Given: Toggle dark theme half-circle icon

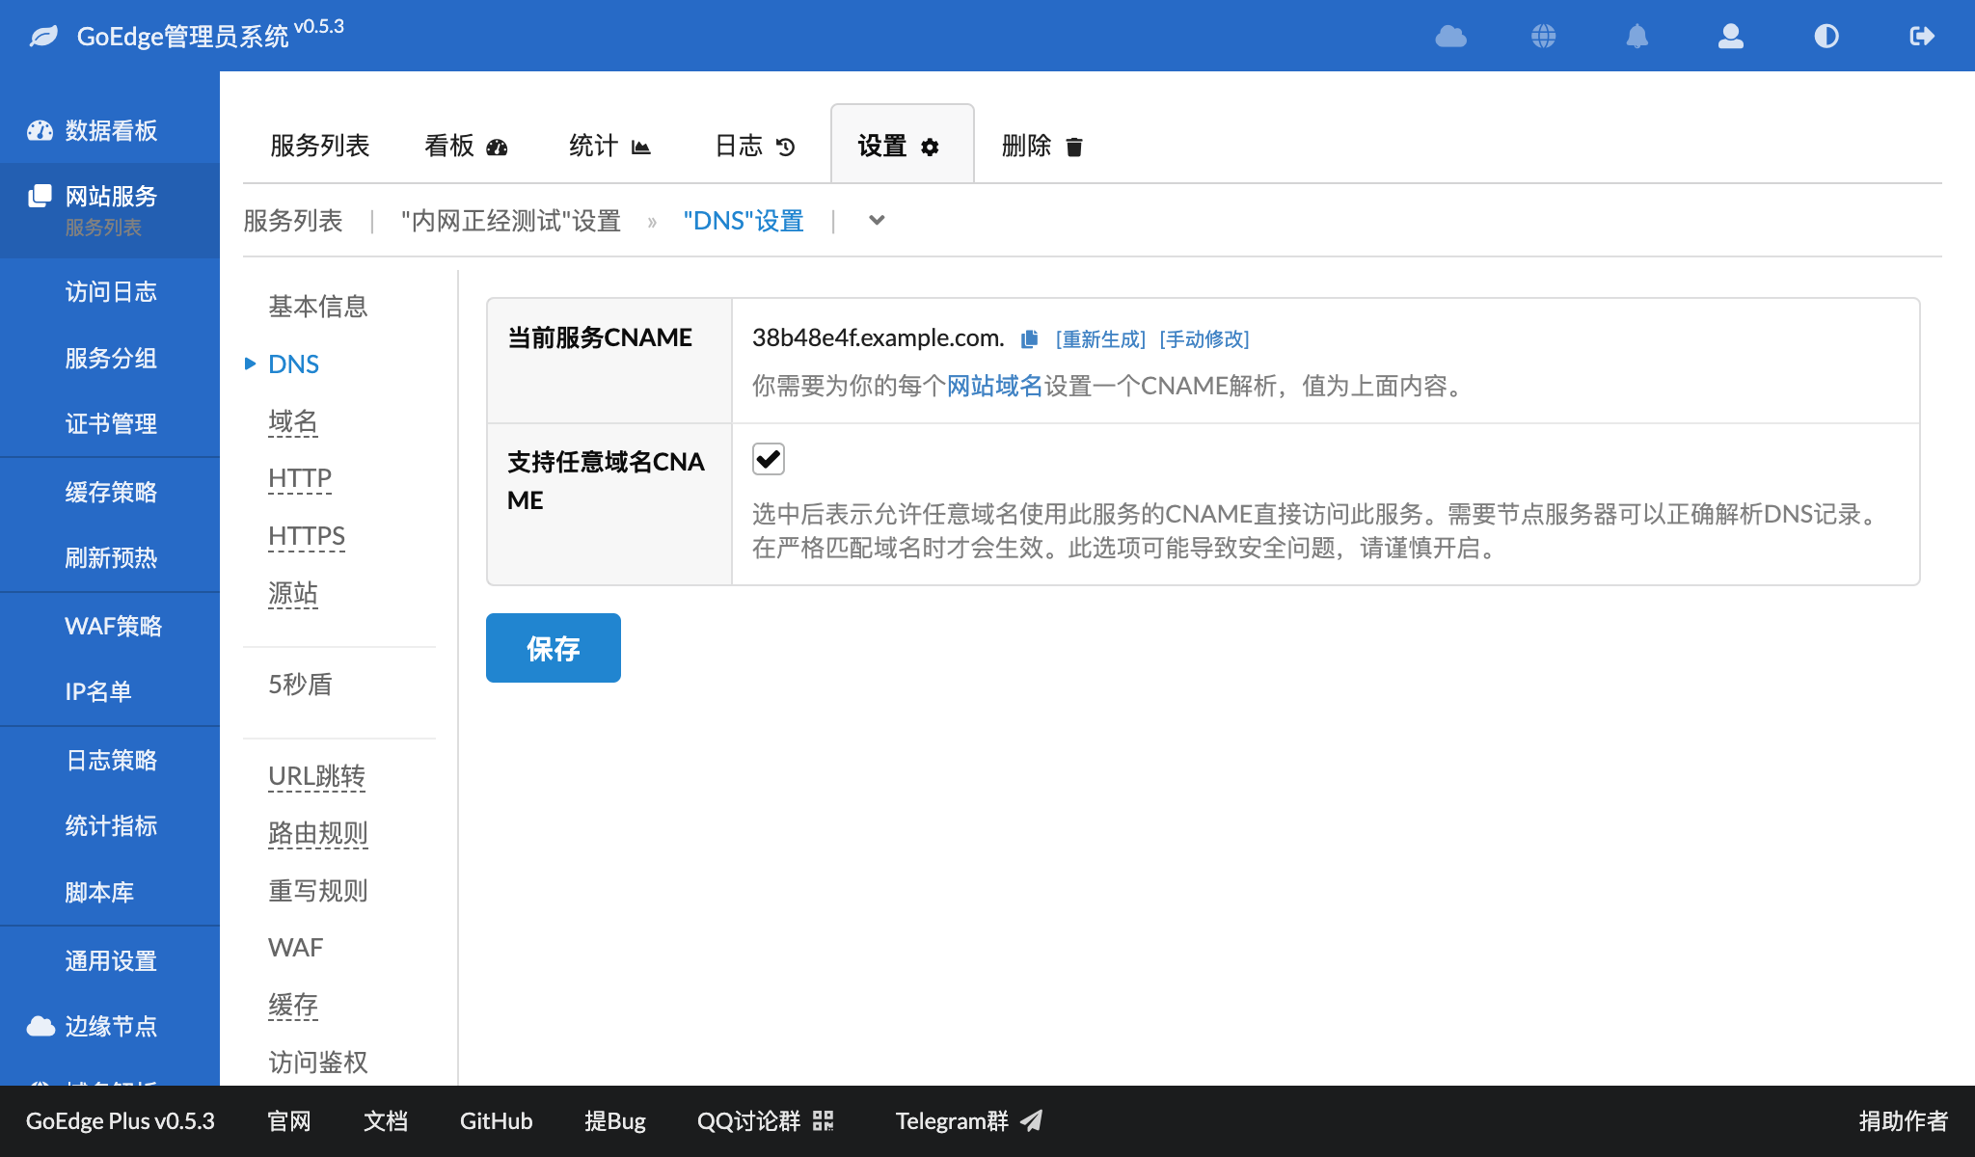Looking at the screenshot, I should (x=1826, y=37).
